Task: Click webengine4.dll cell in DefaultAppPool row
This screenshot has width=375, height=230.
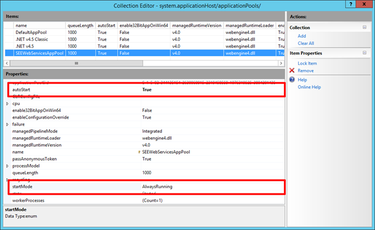Action: (x=240, y=32)
